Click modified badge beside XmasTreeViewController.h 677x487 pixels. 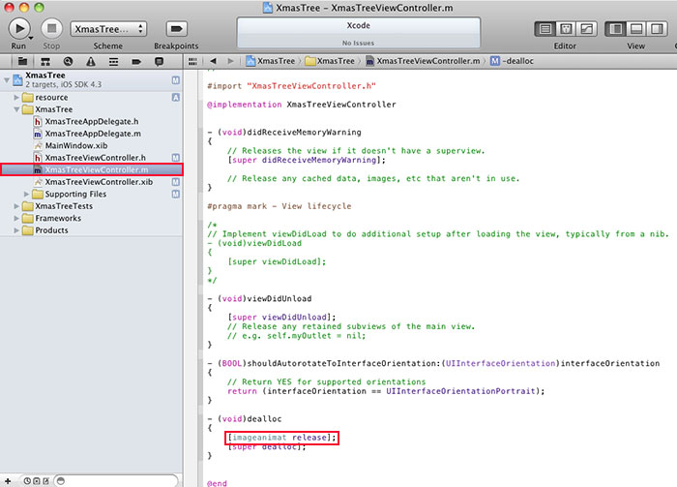point(175,158)
